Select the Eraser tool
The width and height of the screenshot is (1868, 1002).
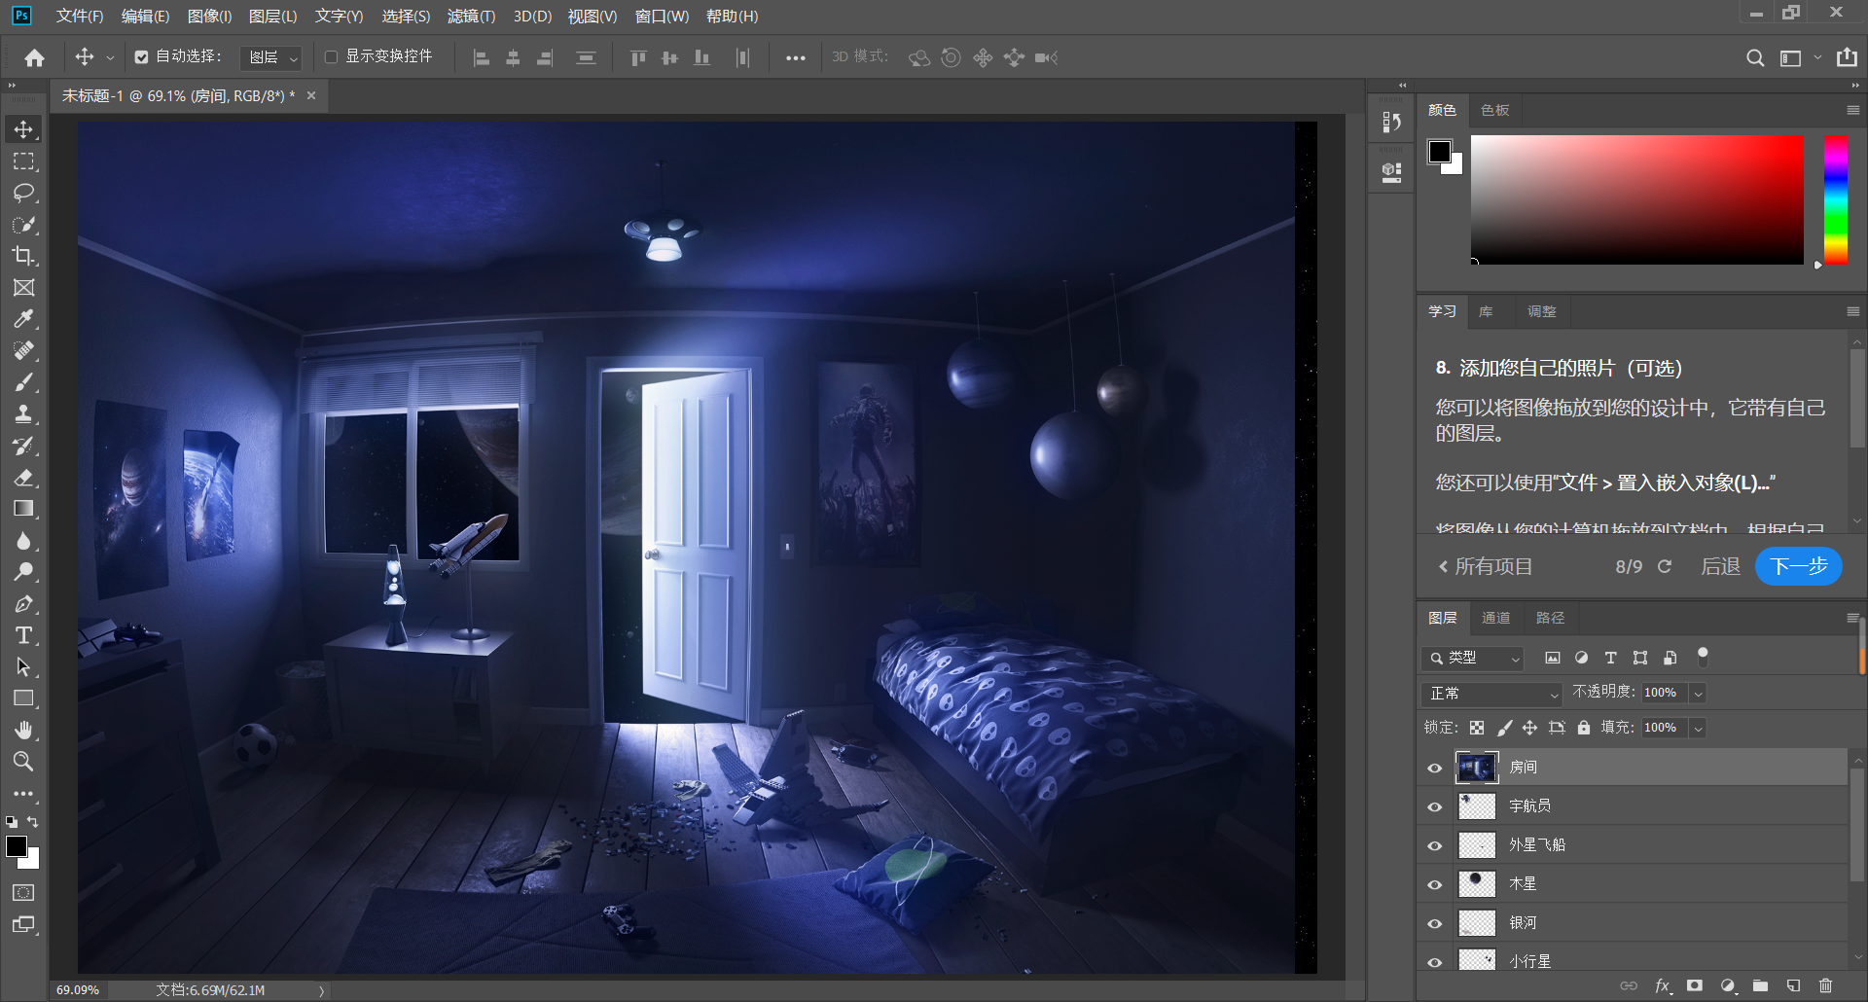pos(23,478)
